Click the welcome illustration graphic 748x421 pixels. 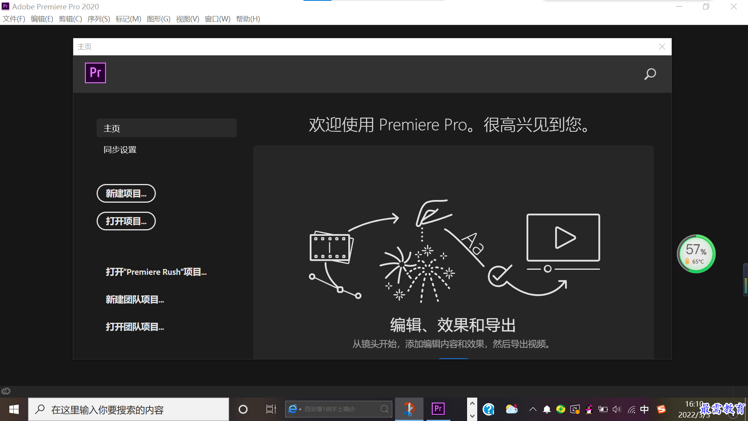click(454, 251)
